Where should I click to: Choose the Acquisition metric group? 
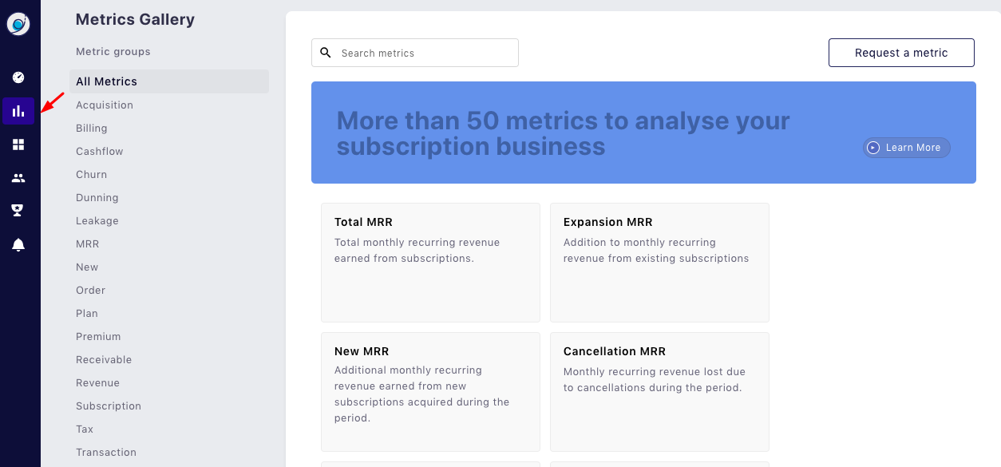click(x=105, y=105)
